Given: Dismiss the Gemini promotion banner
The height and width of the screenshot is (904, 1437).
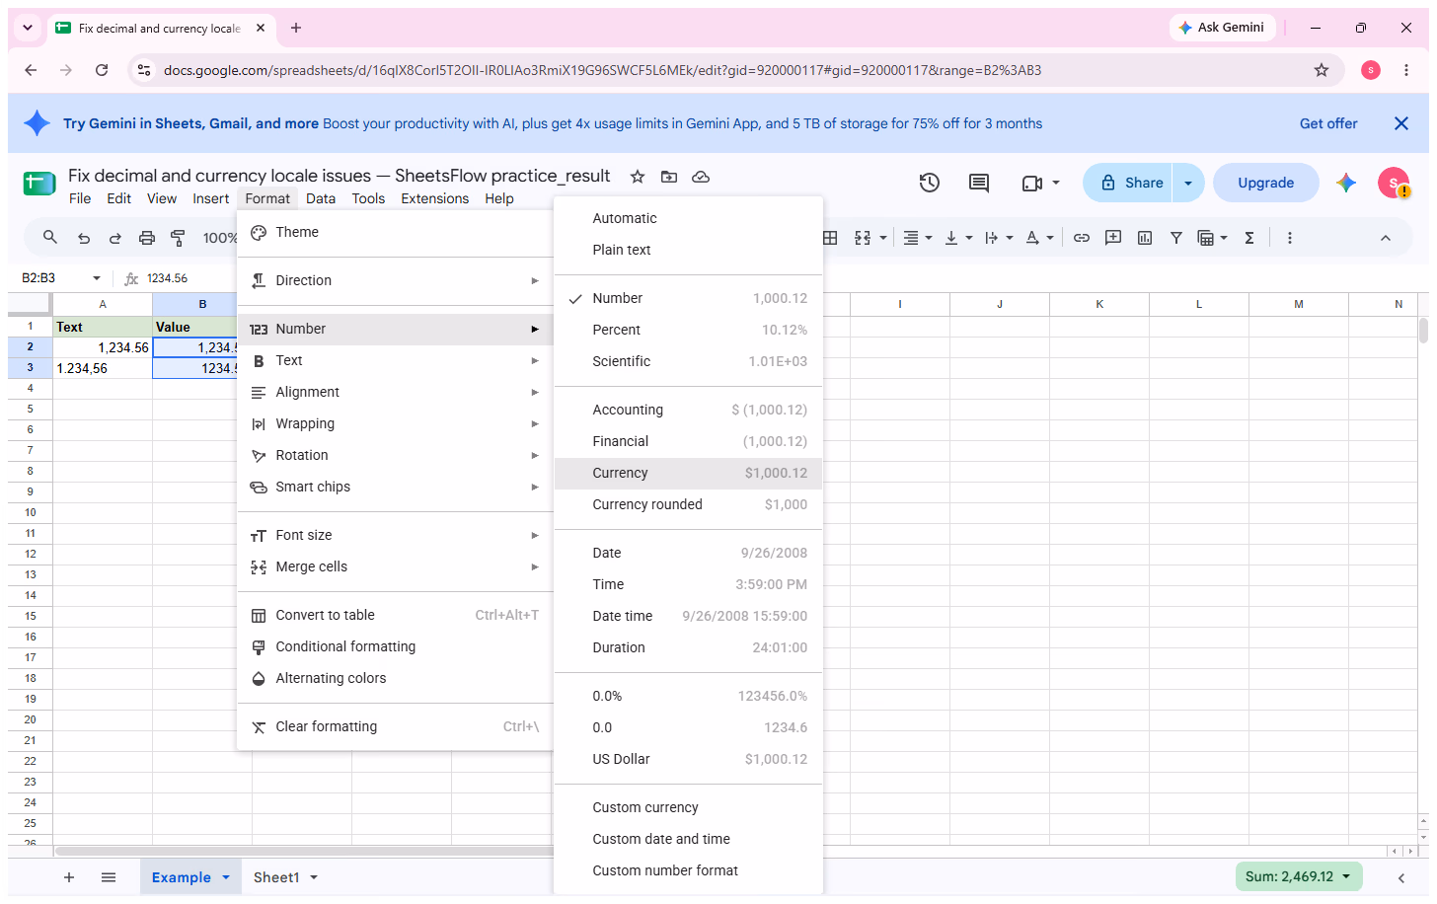Looking at the screenshot, I should [x=1401, y=123].
